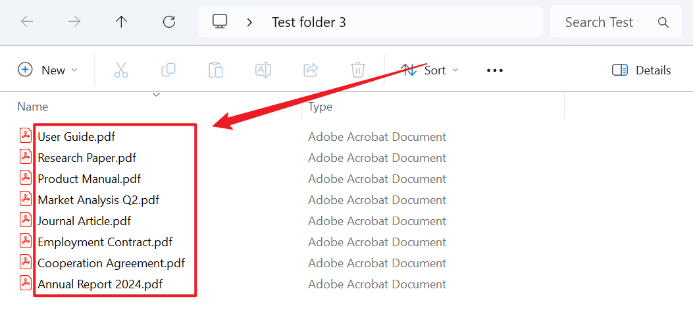Click the Paste clipboard icon

click(x=216, y=70)
